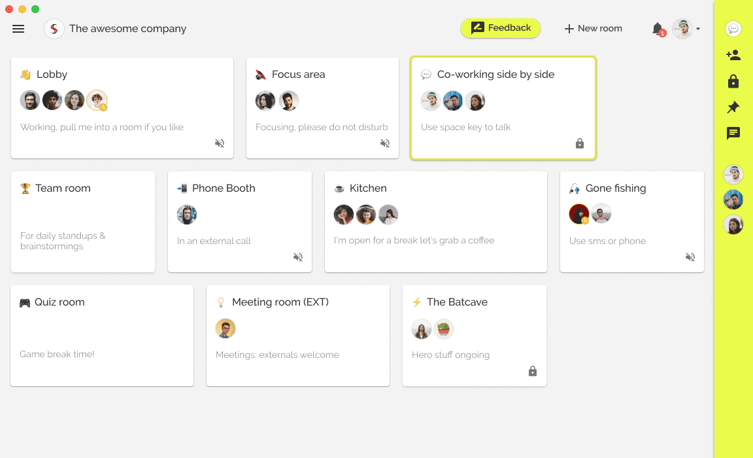The height and width of the screenshot is (458, 753).
Task: Click the lock icon on The Batcave room
Action: pyautogui.click(x=532, y=371)
